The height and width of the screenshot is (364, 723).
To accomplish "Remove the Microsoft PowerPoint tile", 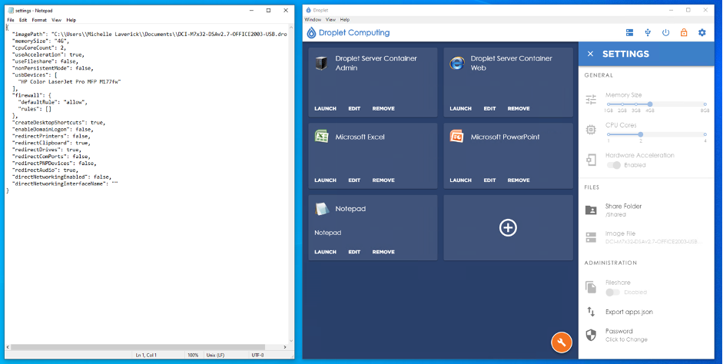I will (x=519, y=180).
